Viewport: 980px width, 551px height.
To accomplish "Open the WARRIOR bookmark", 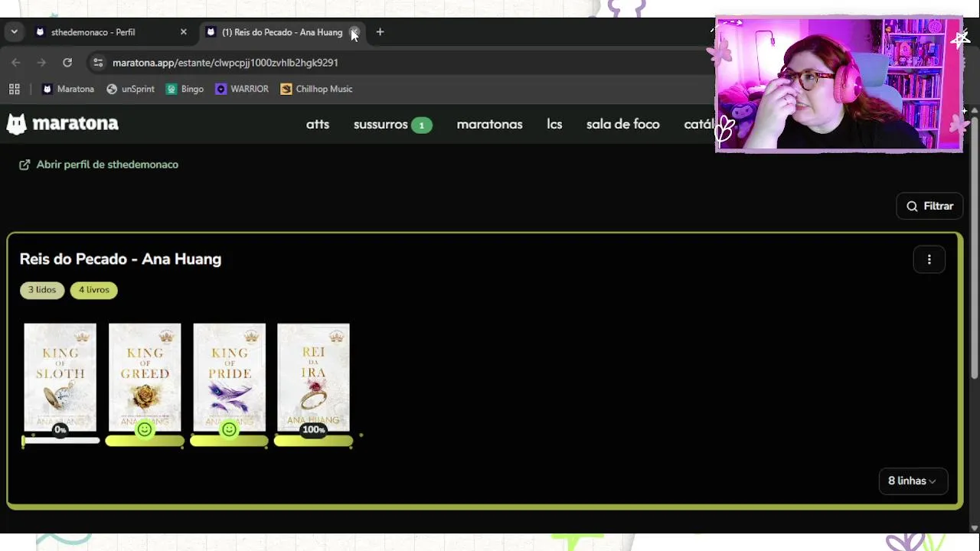I will click(x=242, y=89).
